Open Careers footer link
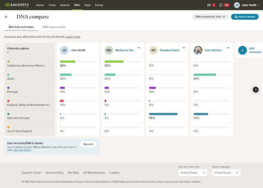Viewport: 263px width, 188px height. [x=114, y=173]
